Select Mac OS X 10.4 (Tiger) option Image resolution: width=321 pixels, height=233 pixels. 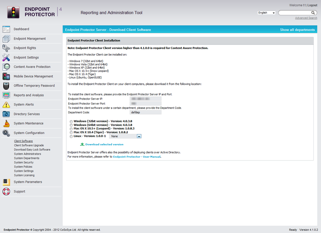tap(71, 132)
